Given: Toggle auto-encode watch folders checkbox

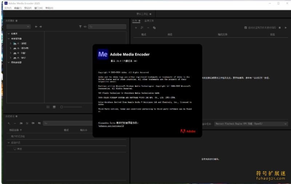Looking at the screenshot, I should [x=246, y=28].
